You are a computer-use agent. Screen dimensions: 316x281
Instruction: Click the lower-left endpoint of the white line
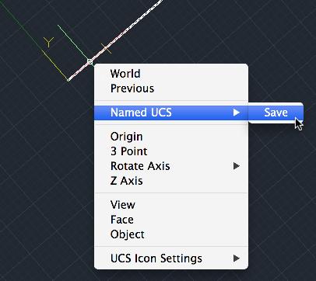(x=68, y=80)
